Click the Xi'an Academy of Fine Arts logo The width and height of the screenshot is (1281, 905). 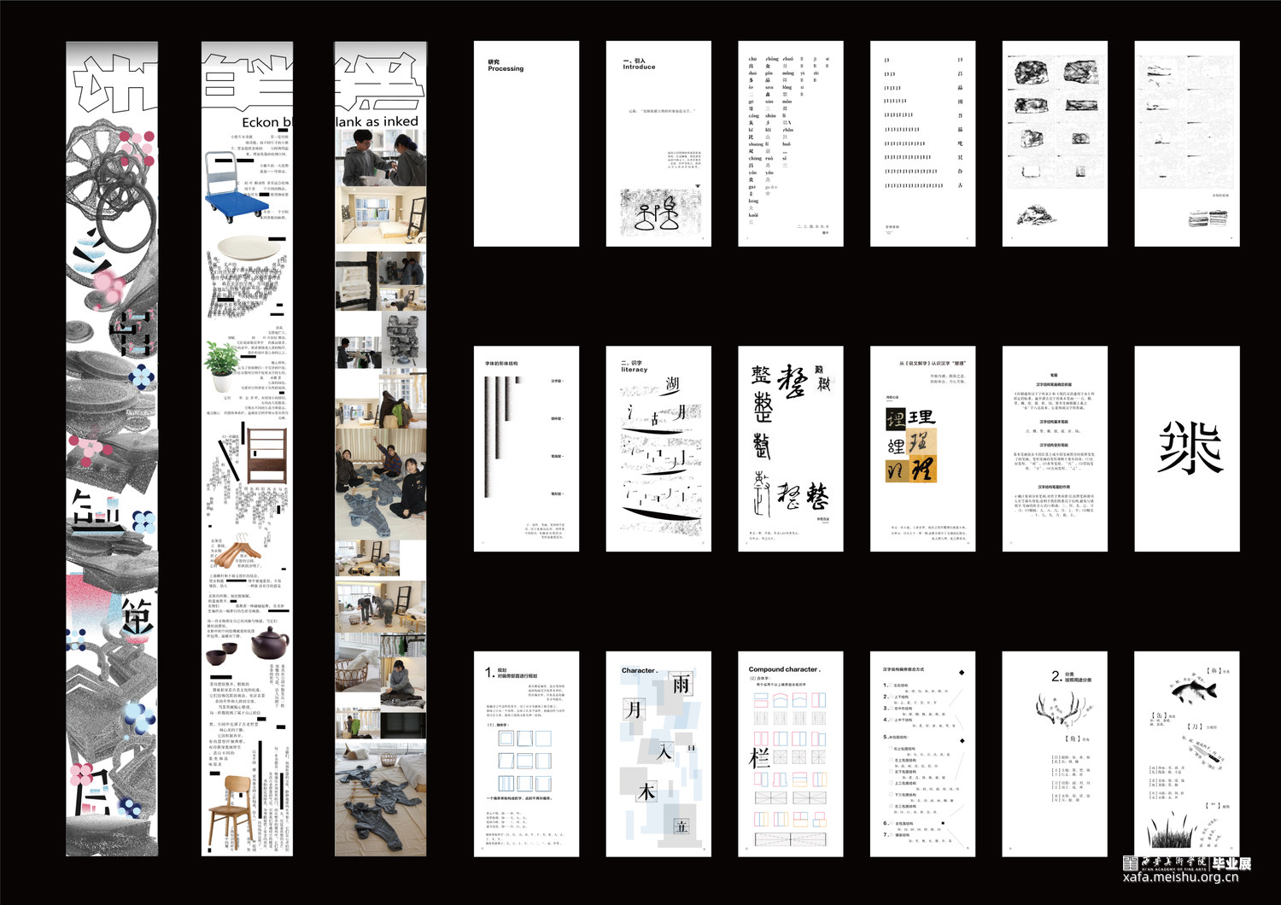(x=1186, y=863)
